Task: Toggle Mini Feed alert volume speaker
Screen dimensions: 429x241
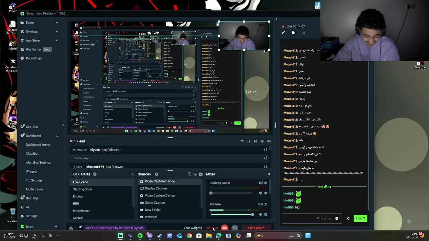Action: point(269,141)
